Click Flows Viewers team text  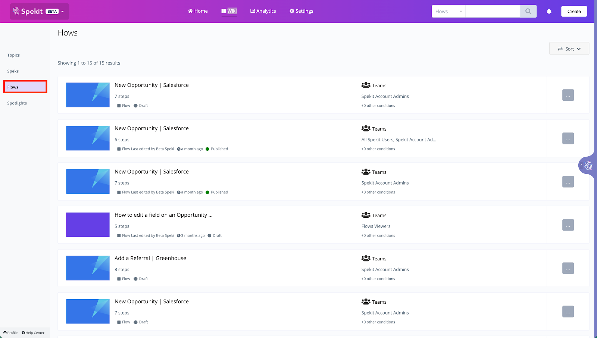tap(376, 226)
